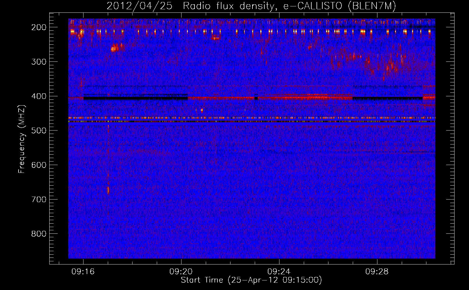Click the bright burst near 680 MHz
This screenshot has height=290, width=469.
[x=108, y=190]
